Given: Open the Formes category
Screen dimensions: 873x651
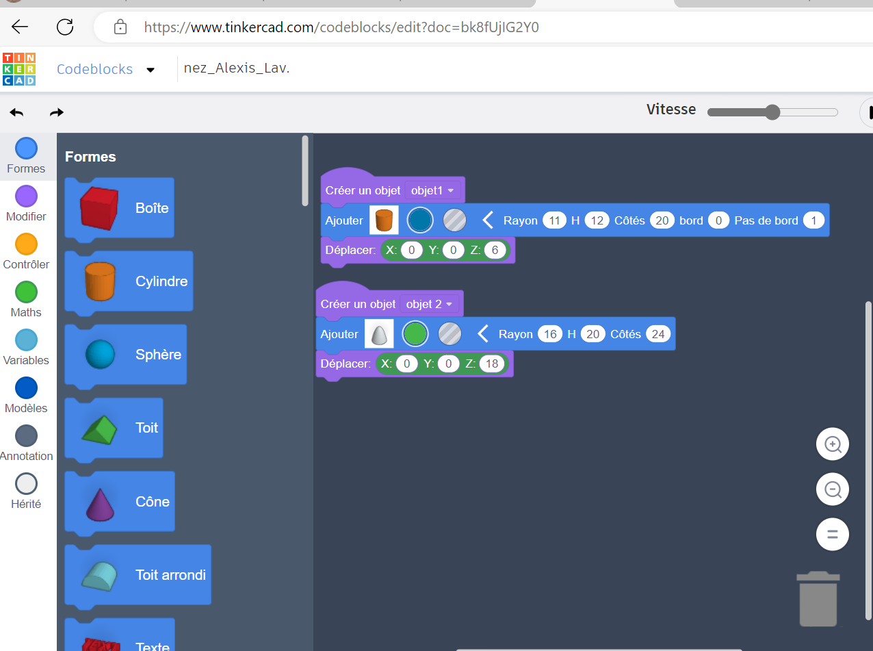Looking at the screenshot, I should 26,156.
